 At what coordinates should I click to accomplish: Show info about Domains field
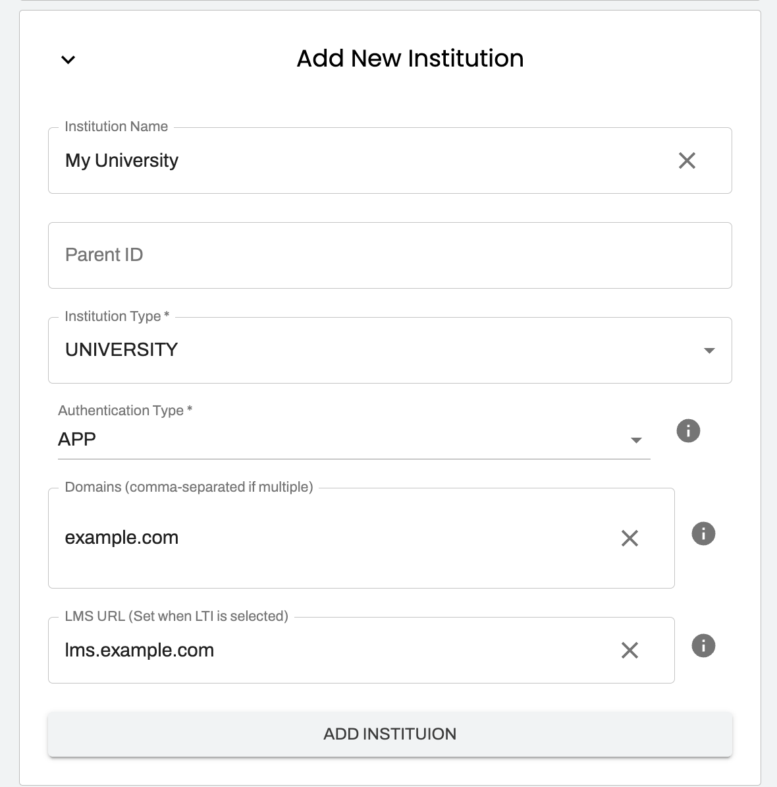(703, 533)
